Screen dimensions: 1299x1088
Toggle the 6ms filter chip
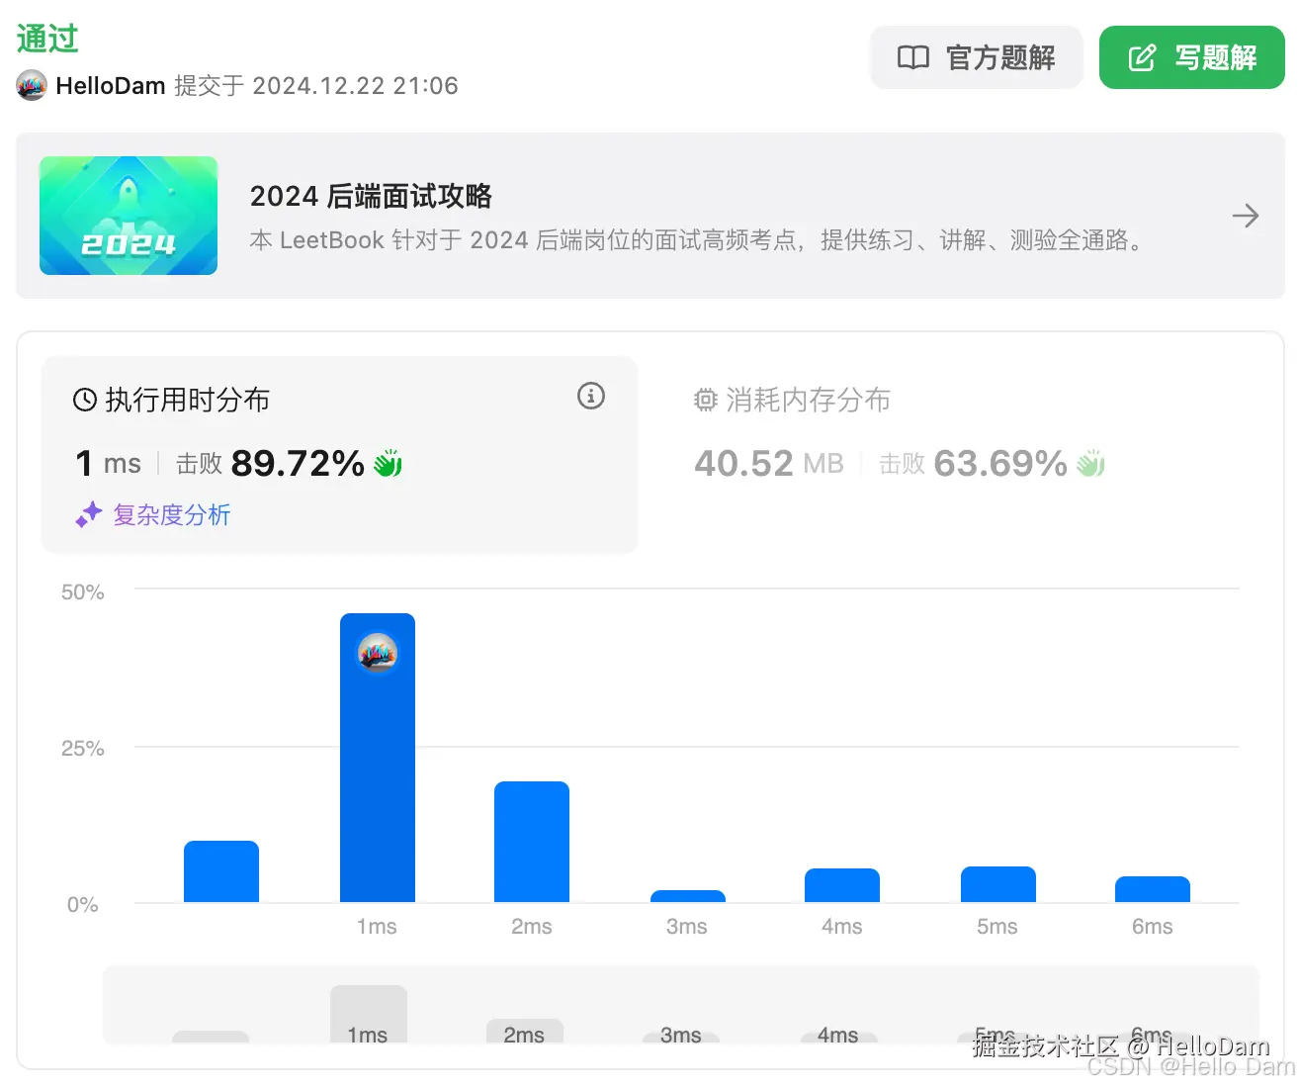(x=1151, y=1034)
